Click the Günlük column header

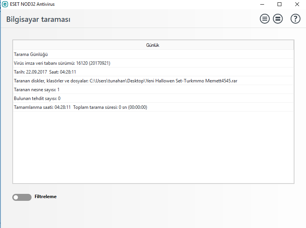pyautogui.click(x=153, y=45)
